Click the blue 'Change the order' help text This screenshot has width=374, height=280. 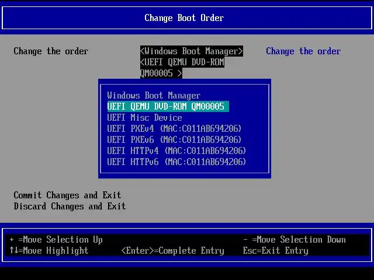303,51
